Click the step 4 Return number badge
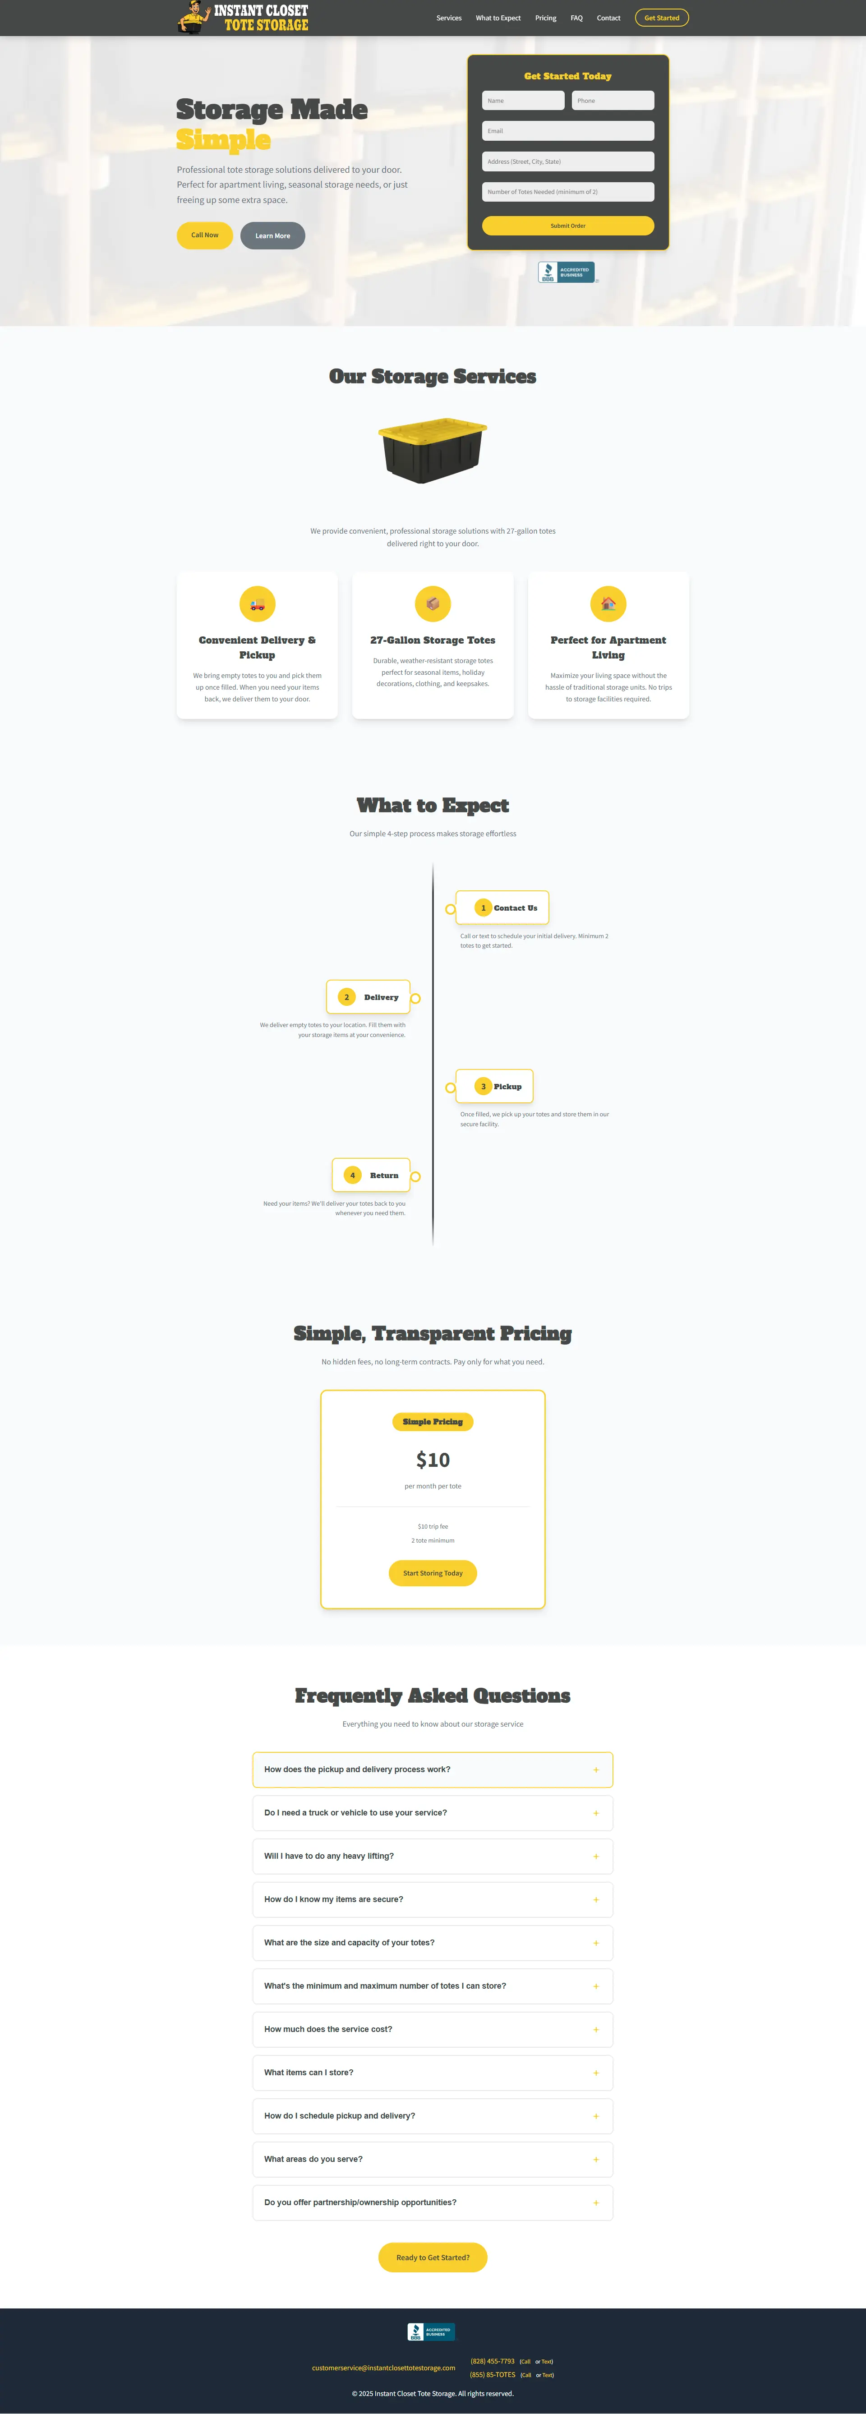Viewport: 866px width, 2414px height. coord(352,1175)
